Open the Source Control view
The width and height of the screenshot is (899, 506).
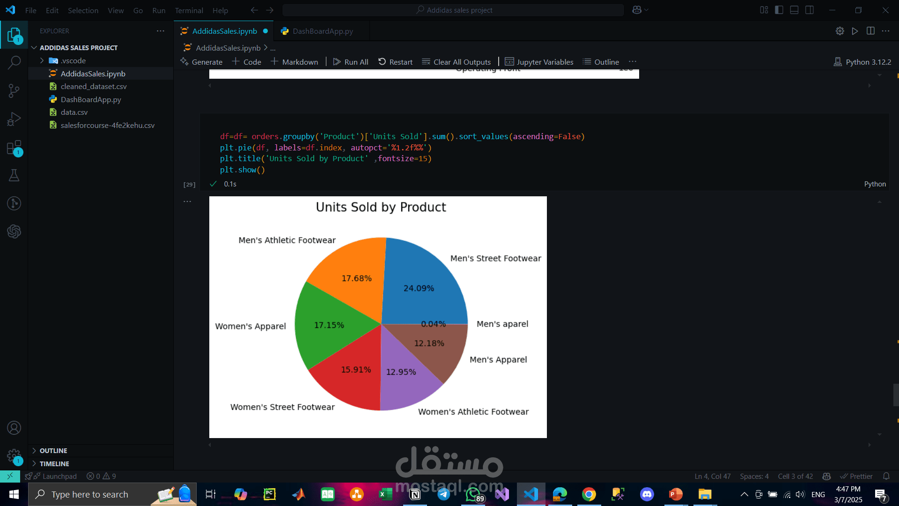pos(14,90)
